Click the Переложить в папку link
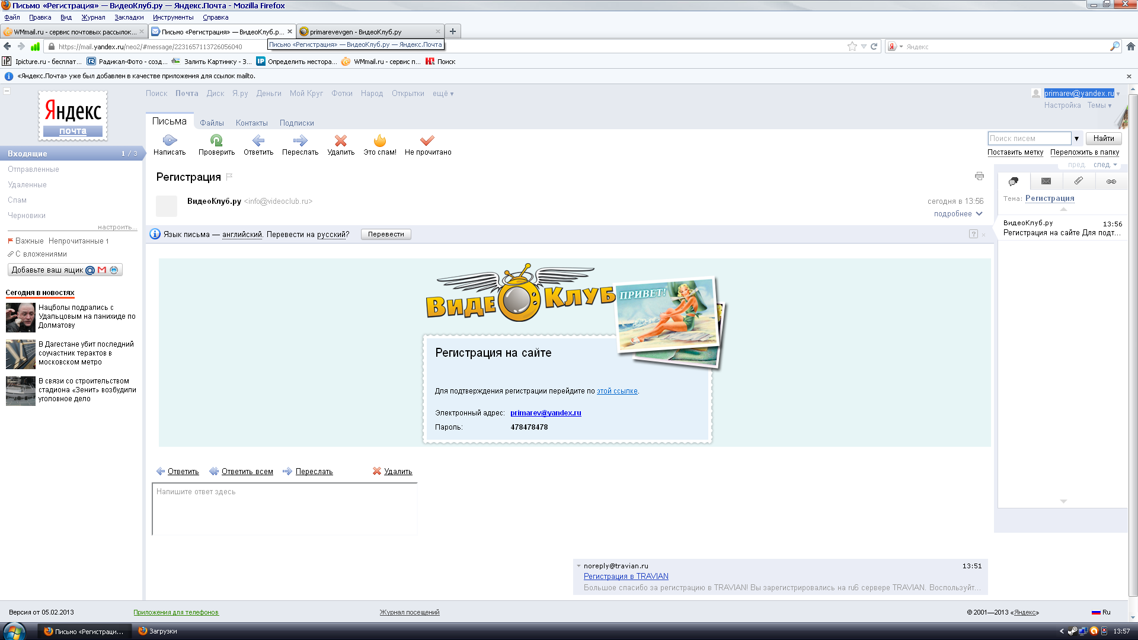Image resolution: width=1138 pixels, height=640 pixels. (1085, 152)
